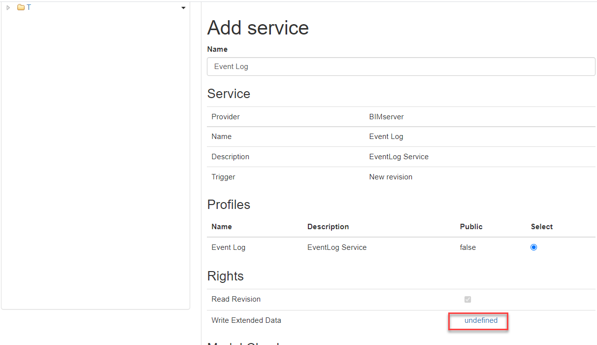Click the Select column header in Profiles
This screenshot has height=345, width=597.
click(542, 227)
